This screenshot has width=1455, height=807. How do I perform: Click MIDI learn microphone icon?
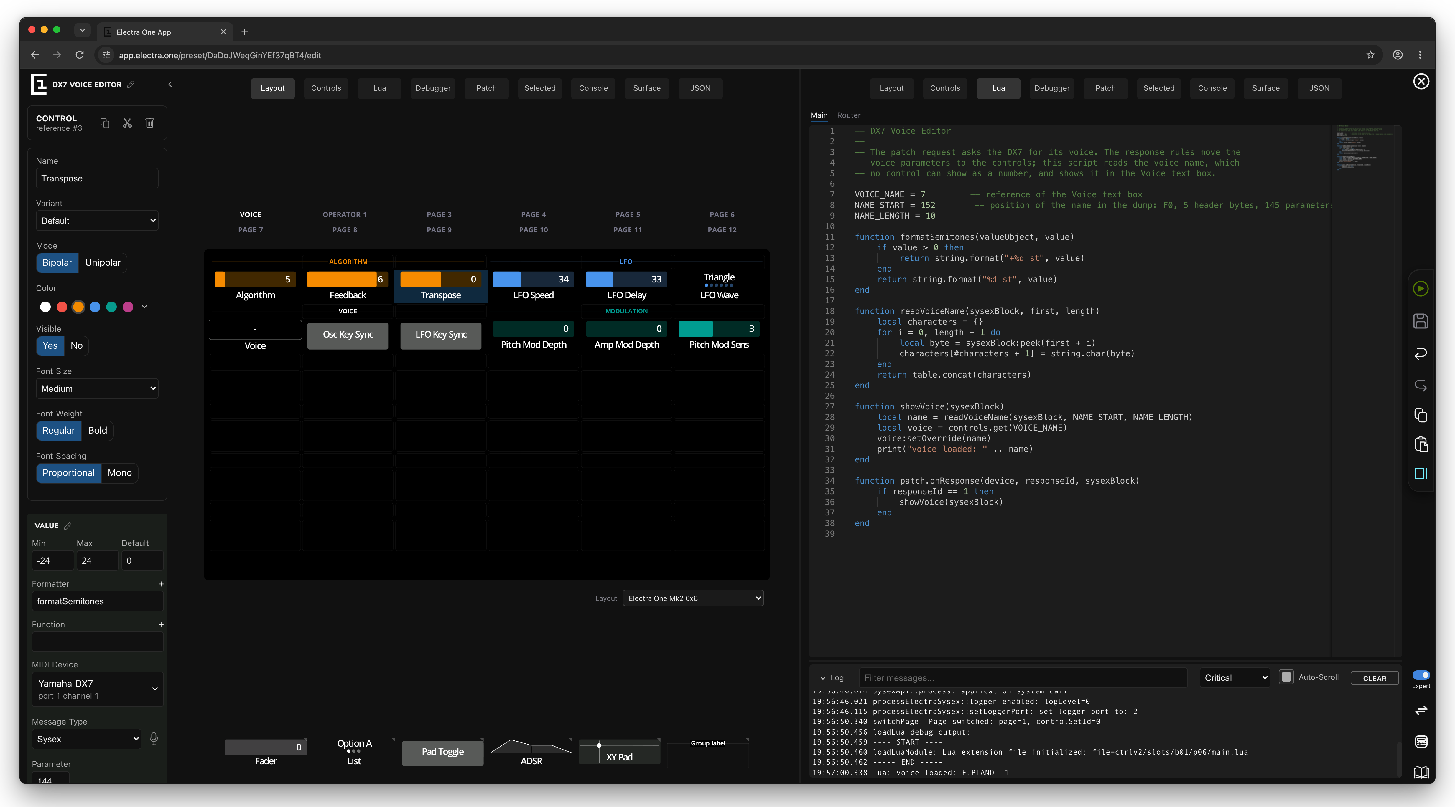(x=154, y=739)
